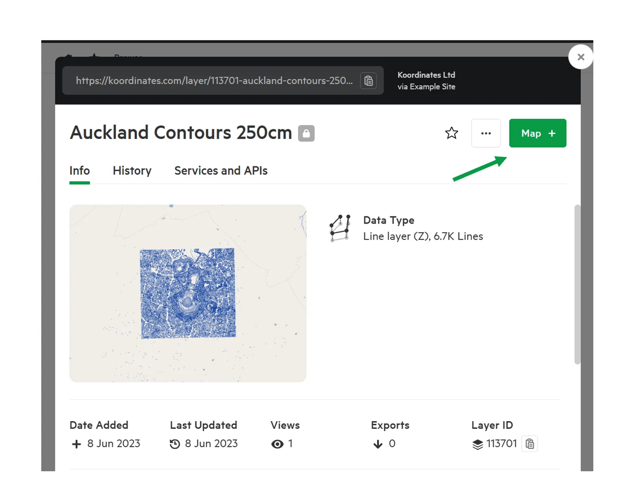
Task: Open the Services and APIs tab
Action: (221, 171)
